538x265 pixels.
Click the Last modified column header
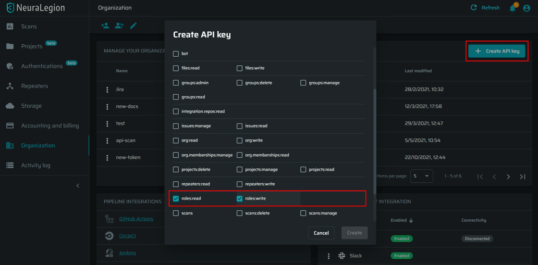click(418, 71)
